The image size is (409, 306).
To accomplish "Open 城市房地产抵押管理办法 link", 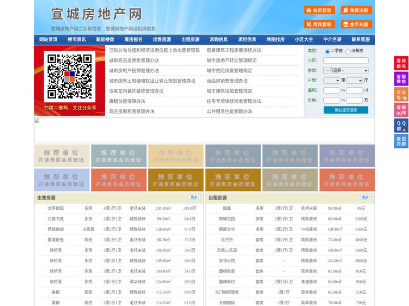I will (x=134, y=70).
